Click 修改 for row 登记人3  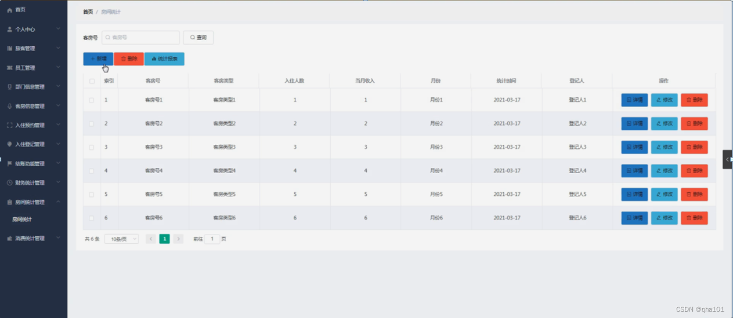pos(664,147)
